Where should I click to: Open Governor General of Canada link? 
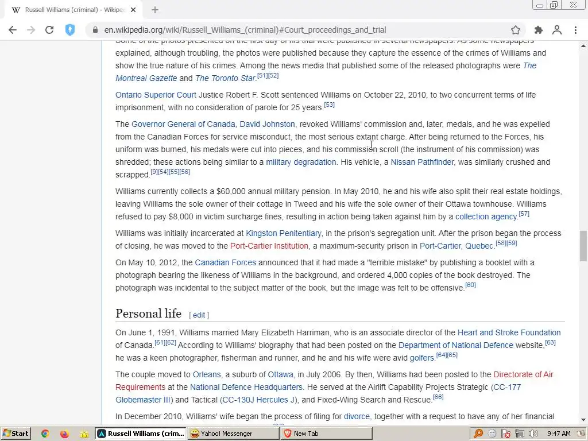coord(183,124)
